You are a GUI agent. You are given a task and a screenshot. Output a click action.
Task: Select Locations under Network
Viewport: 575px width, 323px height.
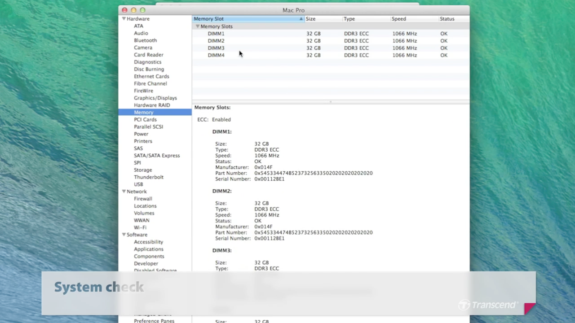[x=145, y=206]
